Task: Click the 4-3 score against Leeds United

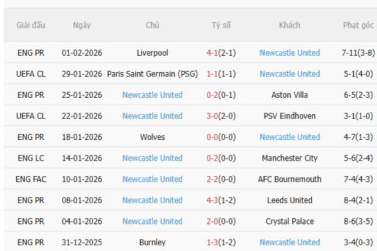Action: 213,200
